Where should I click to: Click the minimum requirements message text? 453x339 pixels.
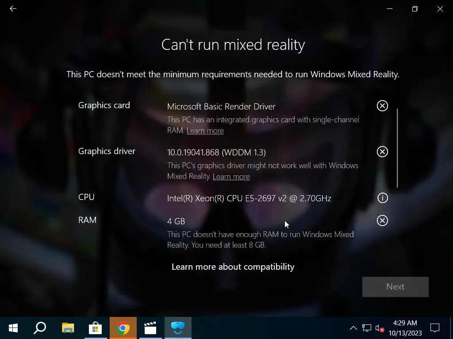coord(233,74)
